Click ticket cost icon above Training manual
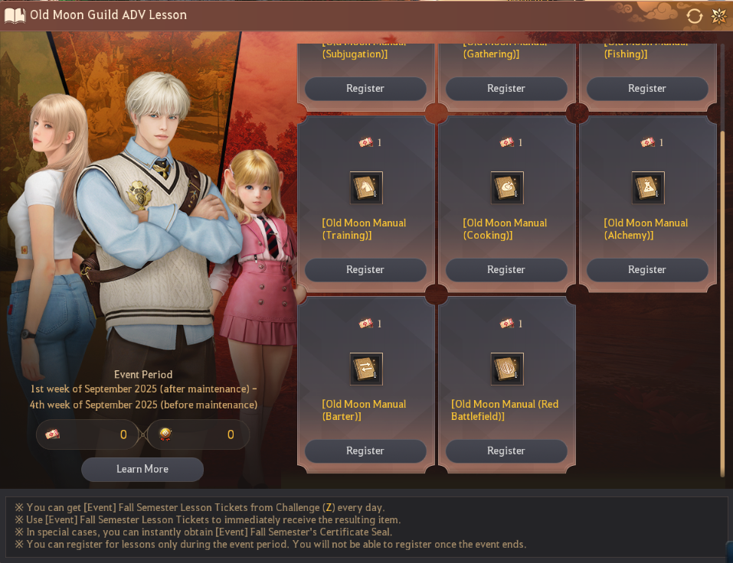Image resolution: width=733 pixels, height=563 pixels. 365,142
